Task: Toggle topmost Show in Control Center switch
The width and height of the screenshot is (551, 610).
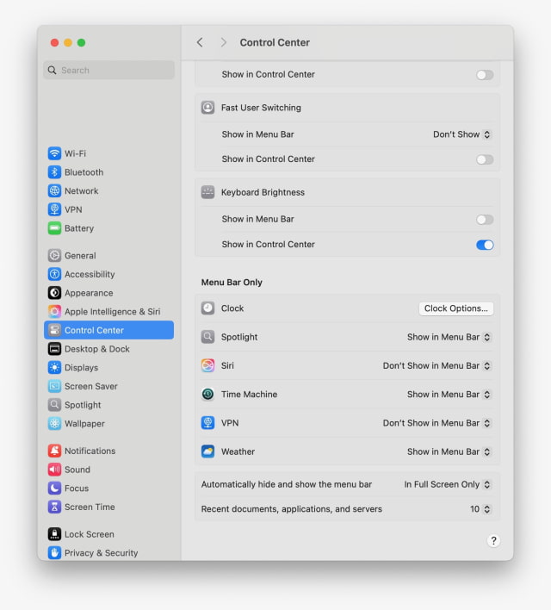Action: tap(485, 75)
